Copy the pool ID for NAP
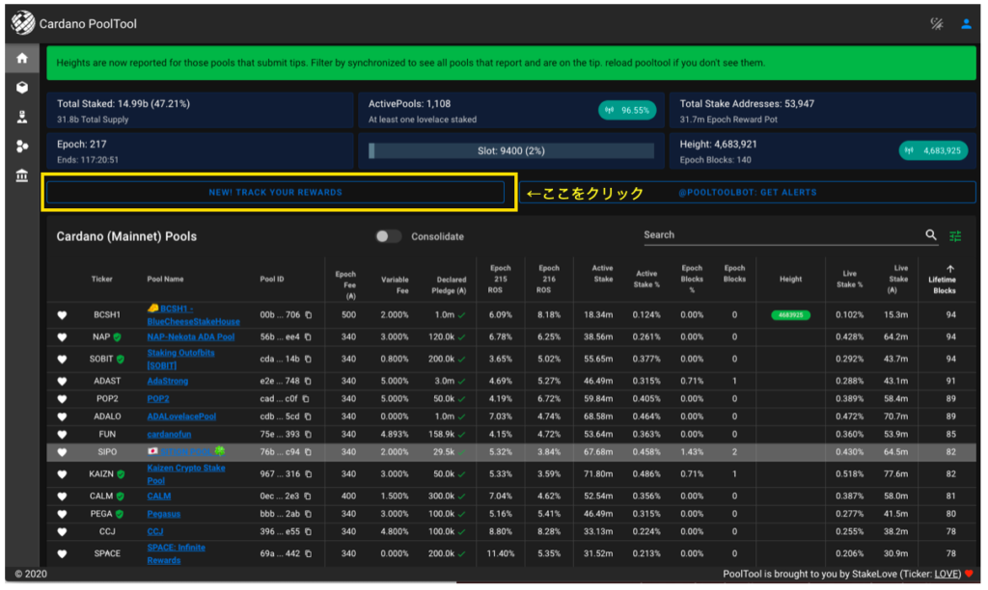The width and height of the screenshot is (988, 590). 307,337
